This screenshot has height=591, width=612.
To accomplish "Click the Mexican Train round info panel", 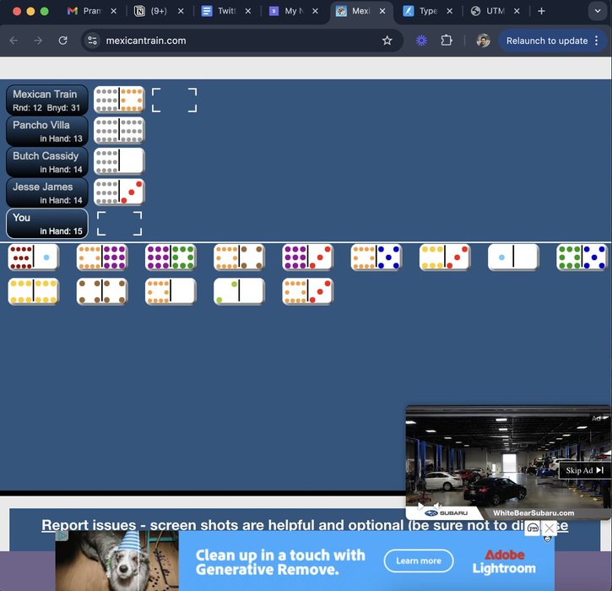I will click(x=47, y=100).
